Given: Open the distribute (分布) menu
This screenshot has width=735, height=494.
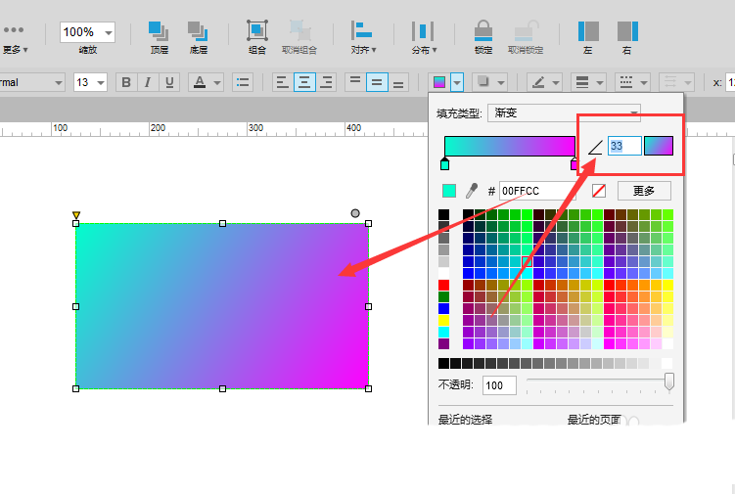Looking at the screenshot, I should [423, 35].
